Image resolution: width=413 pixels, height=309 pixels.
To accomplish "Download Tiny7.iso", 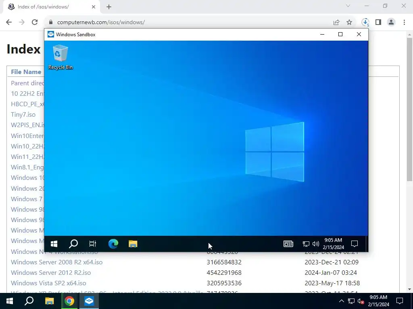I will click(x=23, y=115).
